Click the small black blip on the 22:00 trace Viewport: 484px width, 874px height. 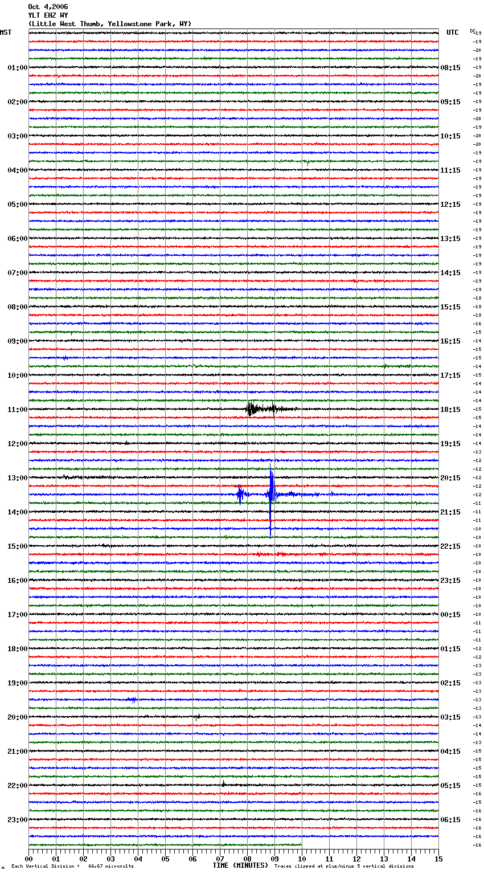pyautogui.click(x=223, y=784)
